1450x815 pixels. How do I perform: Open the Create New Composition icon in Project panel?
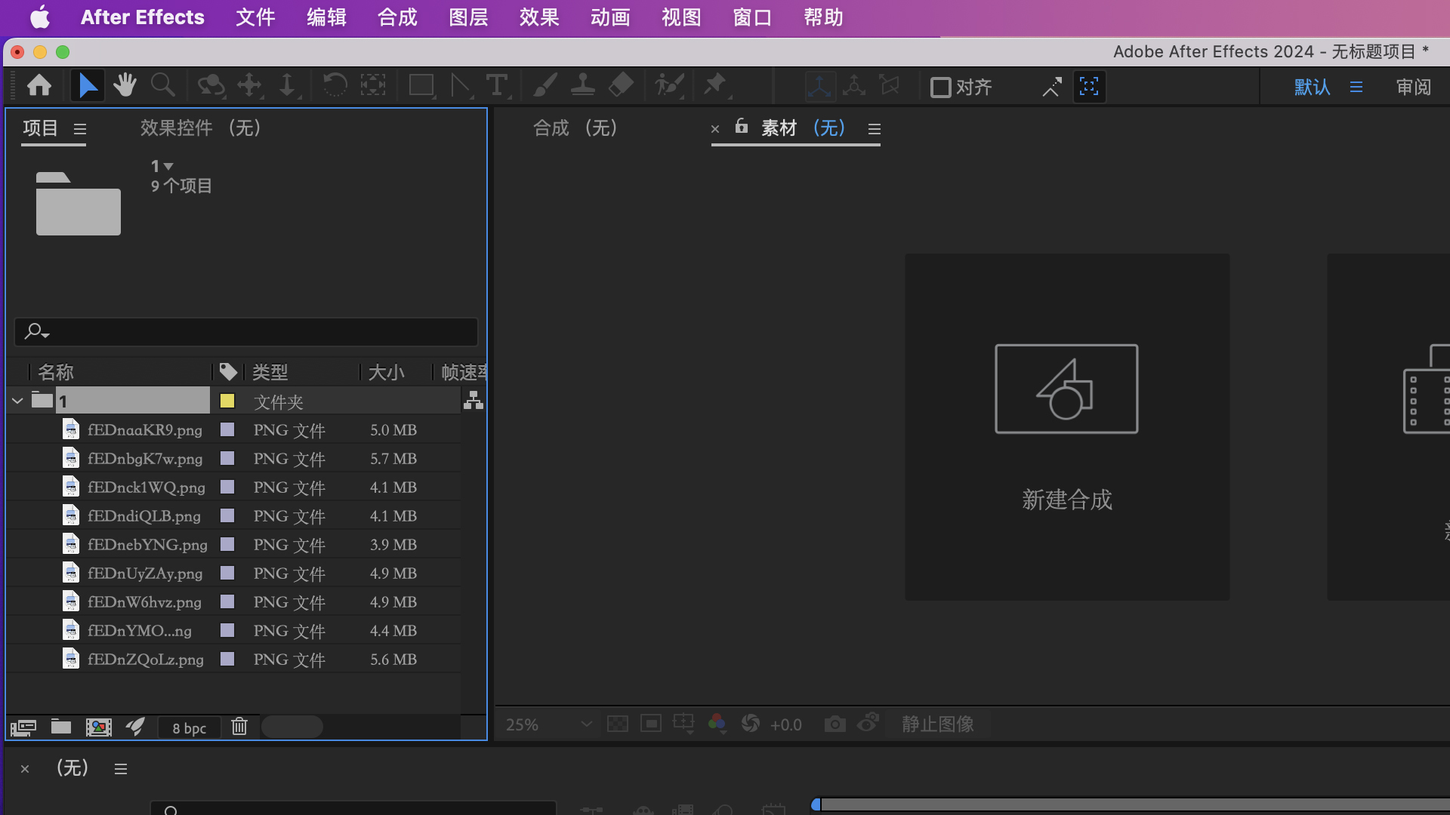[98, 727]
